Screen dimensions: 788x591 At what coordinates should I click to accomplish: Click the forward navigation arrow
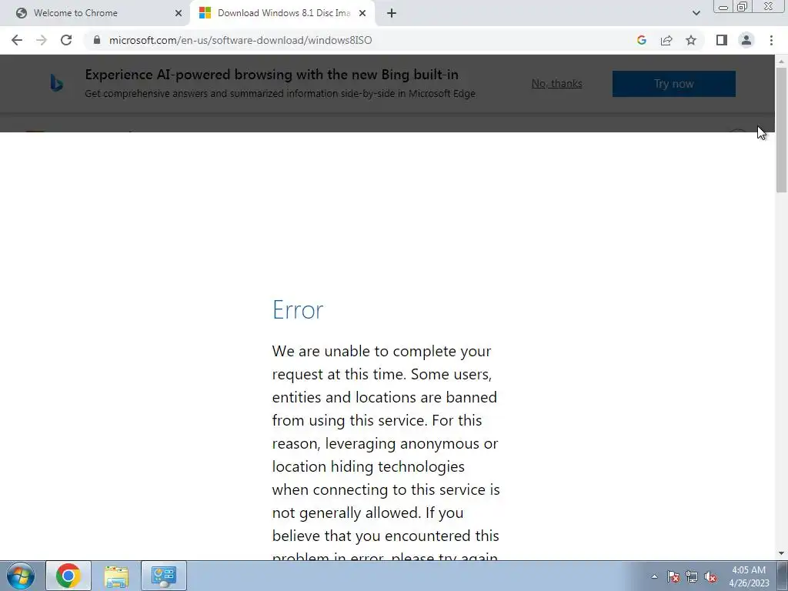click(42, 40)
